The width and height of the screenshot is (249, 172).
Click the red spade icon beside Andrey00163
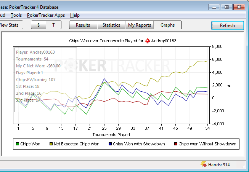148,41
